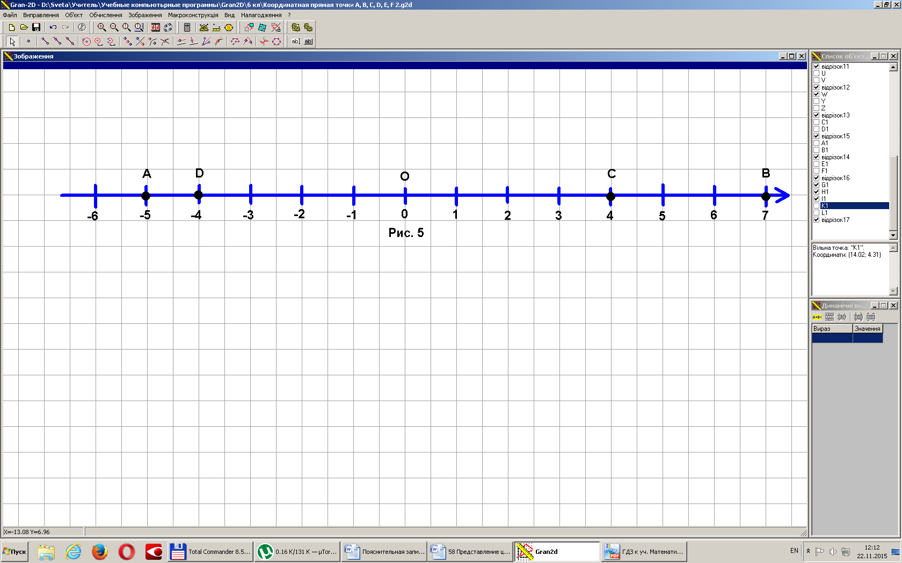
Task: Uncheck the відрізок17 checkbox
Action: click(x=816, y=220)
